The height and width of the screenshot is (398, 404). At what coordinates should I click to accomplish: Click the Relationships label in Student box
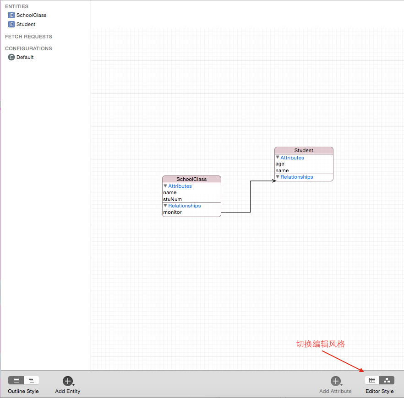click(x=296, y=177)
